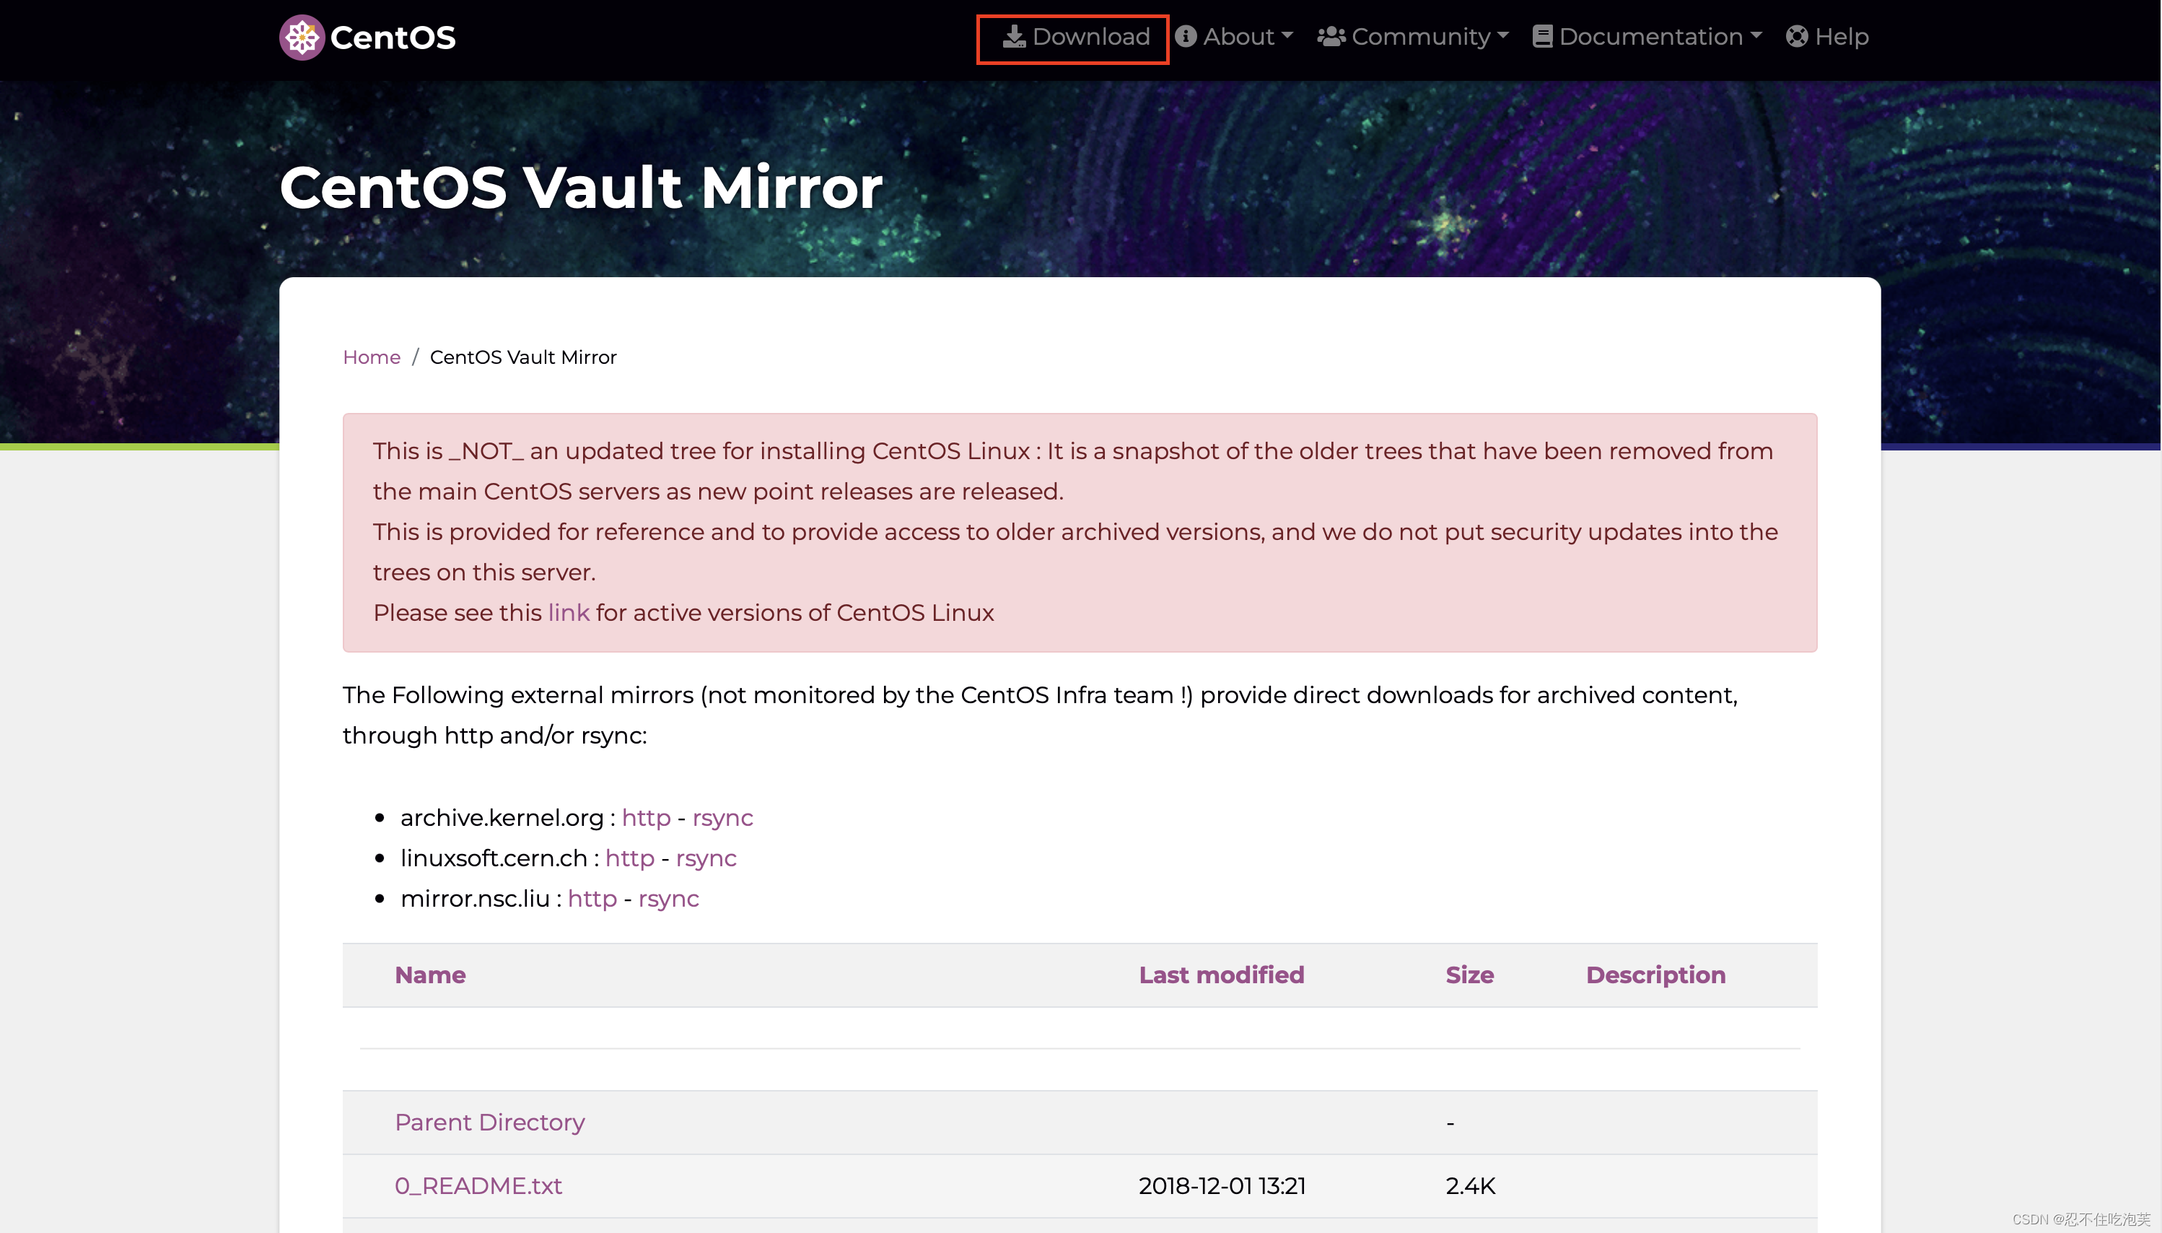Expand the About dropdown caret

pyautogui.click(x=1287, y=35)
